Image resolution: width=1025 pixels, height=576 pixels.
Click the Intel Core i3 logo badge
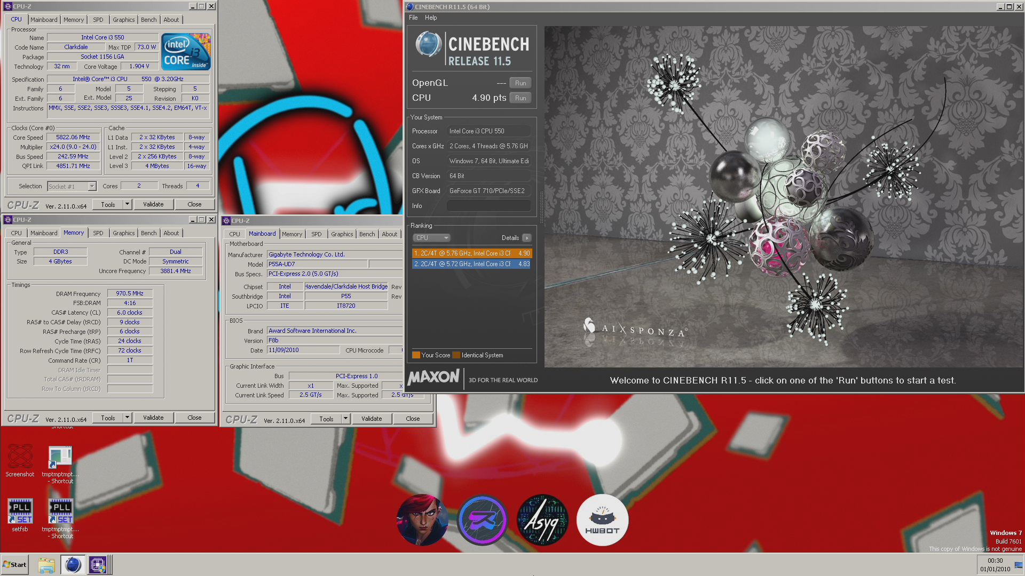click(x=186, y=52)
